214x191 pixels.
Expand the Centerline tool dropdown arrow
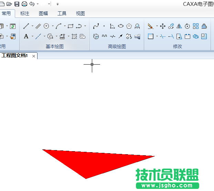44,36
